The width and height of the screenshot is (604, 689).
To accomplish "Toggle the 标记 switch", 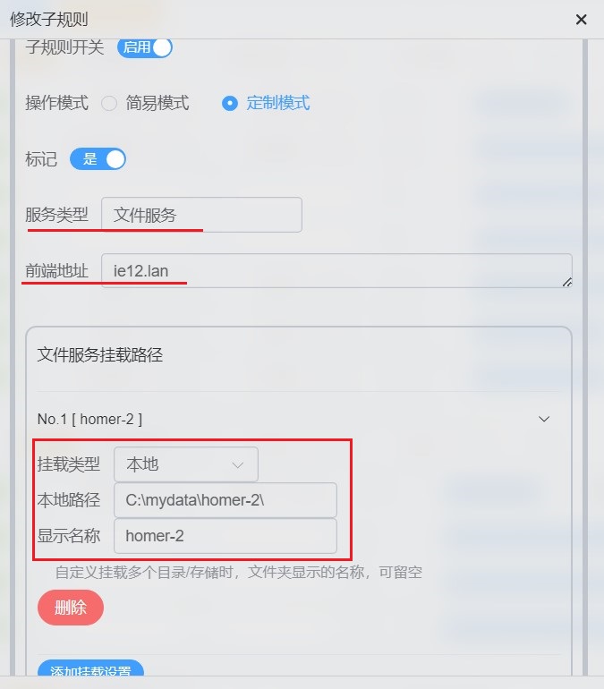I will (98, 159).
